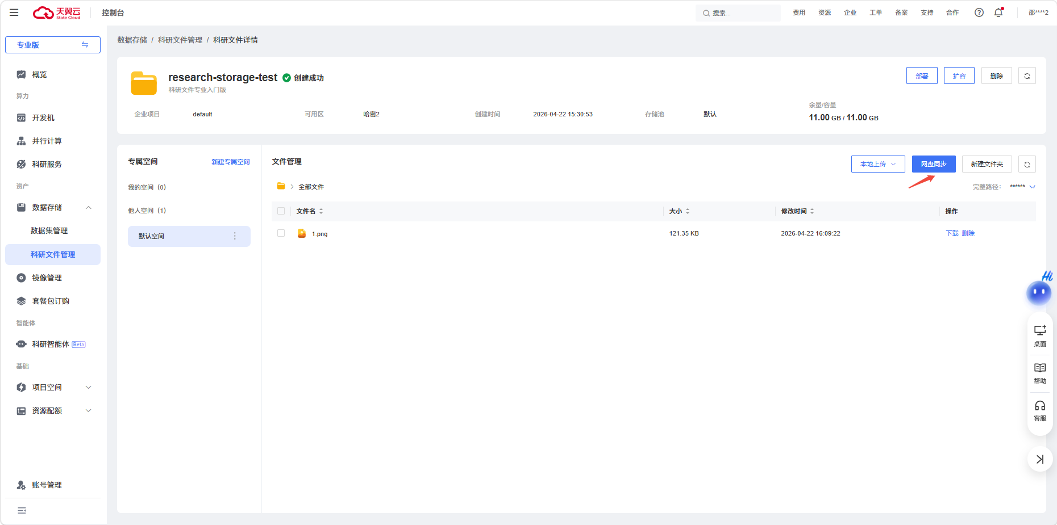Click the help question mark icon

(979, 12)
